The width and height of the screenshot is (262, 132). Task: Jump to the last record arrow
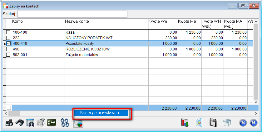point(253,123)
